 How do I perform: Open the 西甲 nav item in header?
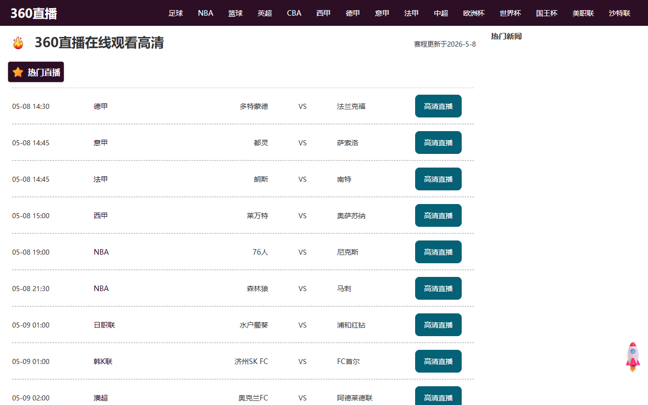click(323, 13)
